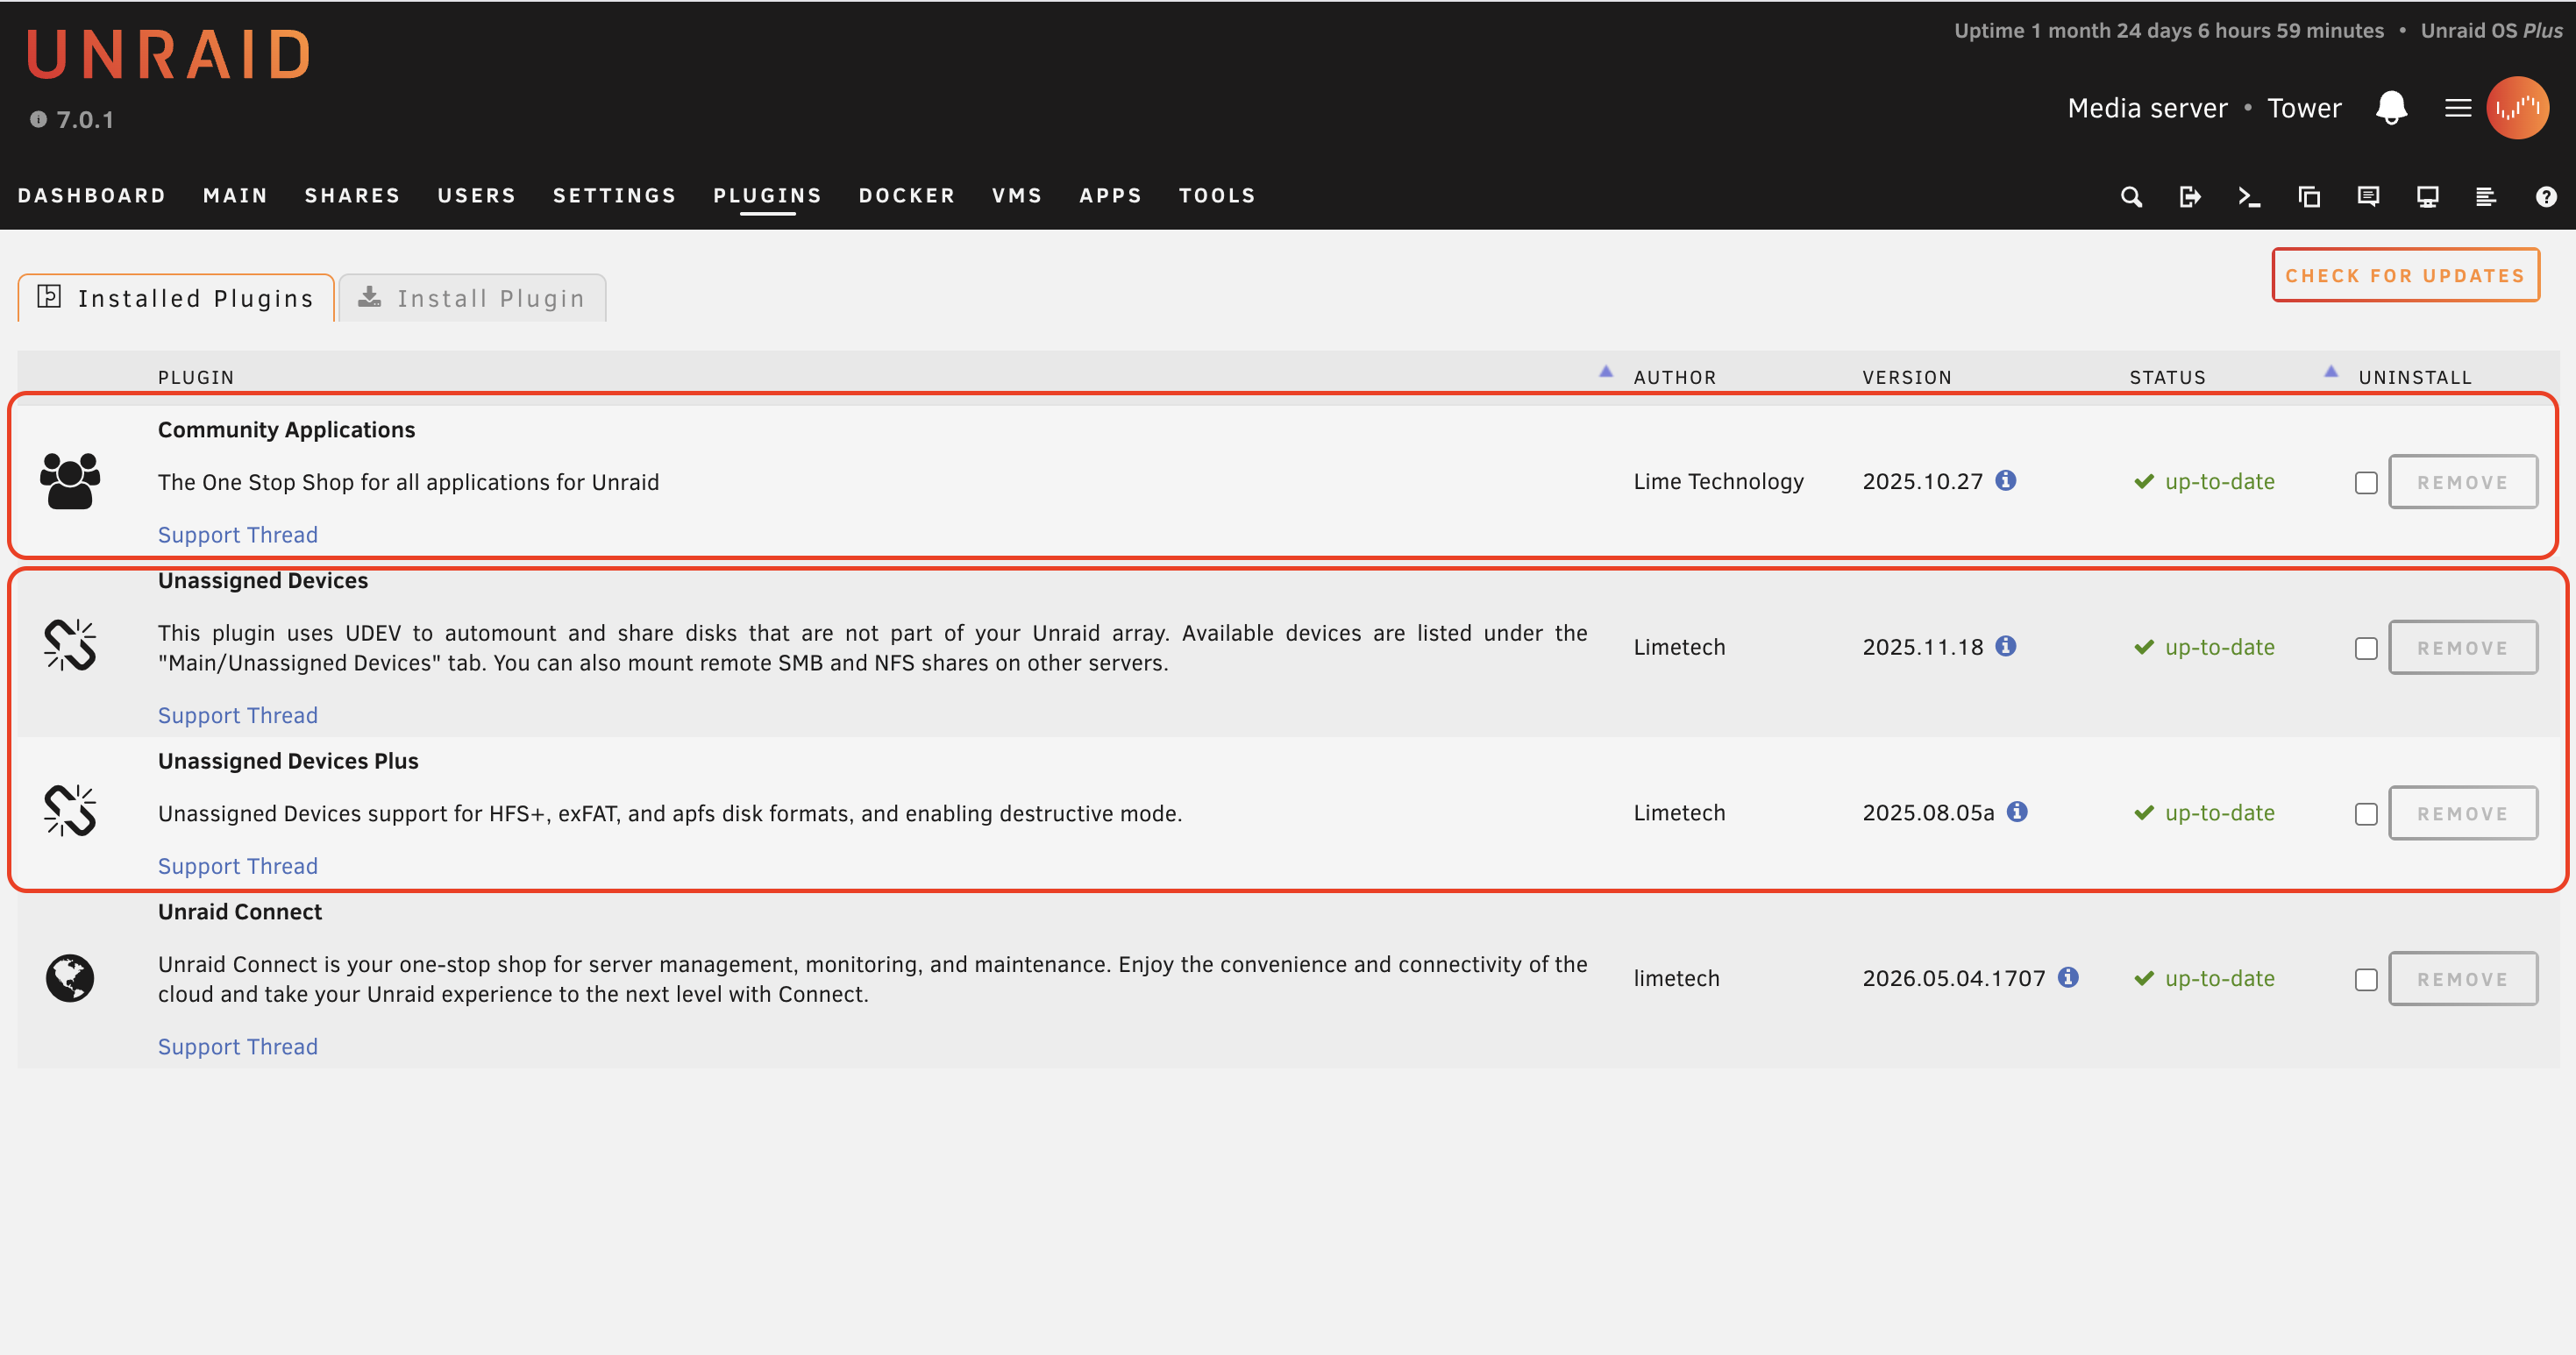Click CHECK FOR UPDATES button
2576x1355 pixels.
point(2405,275)
